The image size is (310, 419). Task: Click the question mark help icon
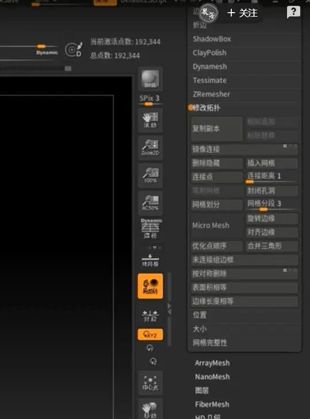[x=293, y=12]
